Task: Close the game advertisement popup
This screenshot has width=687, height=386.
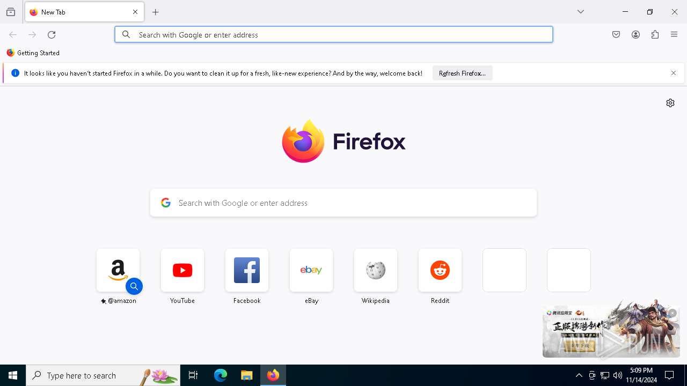Action: [673, 313]
